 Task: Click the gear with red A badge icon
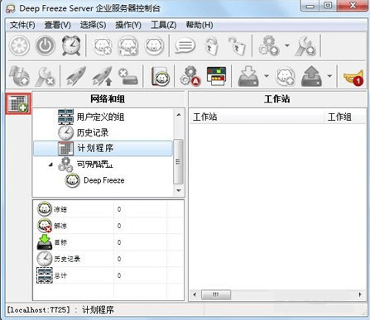190,76
